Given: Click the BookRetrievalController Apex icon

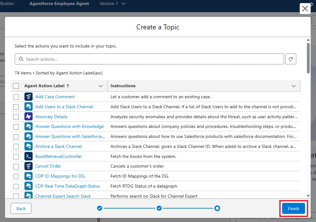Looking at the screenshot, I should click(29, 156).
